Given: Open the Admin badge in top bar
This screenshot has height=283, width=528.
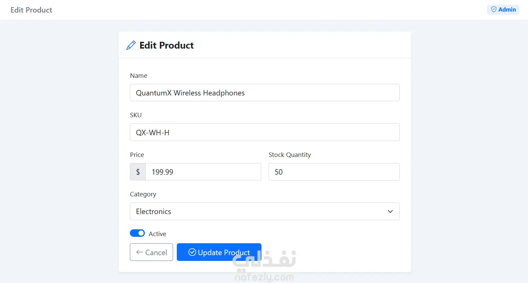Looking at the screenshot, I should [x=503, y=10].
